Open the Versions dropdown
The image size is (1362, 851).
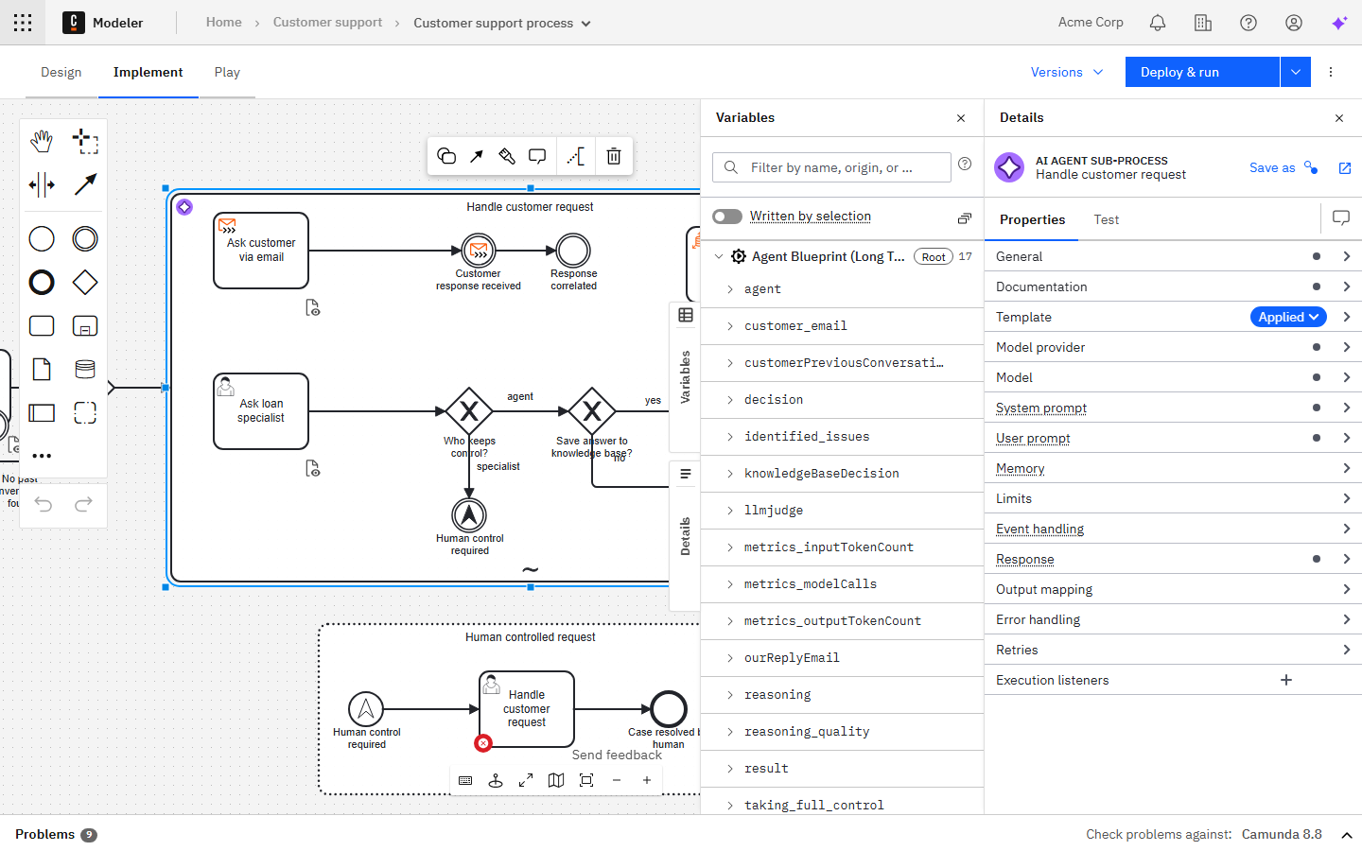pyautogui.click(x=1066, y=72)
